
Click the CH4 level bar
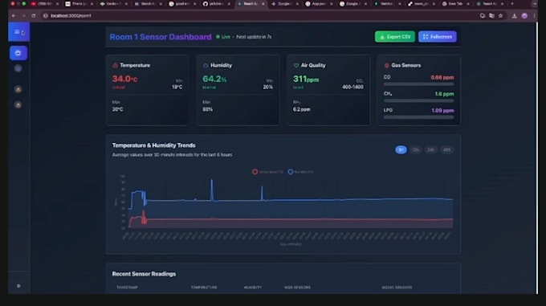coord(418,100)
